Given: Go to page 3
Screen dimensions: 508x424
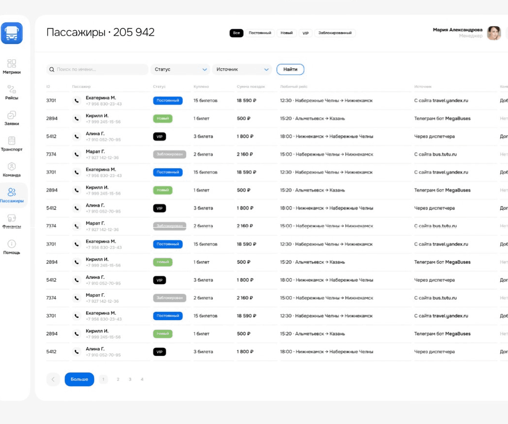Looking at the screenshot, I should point(130,379).
